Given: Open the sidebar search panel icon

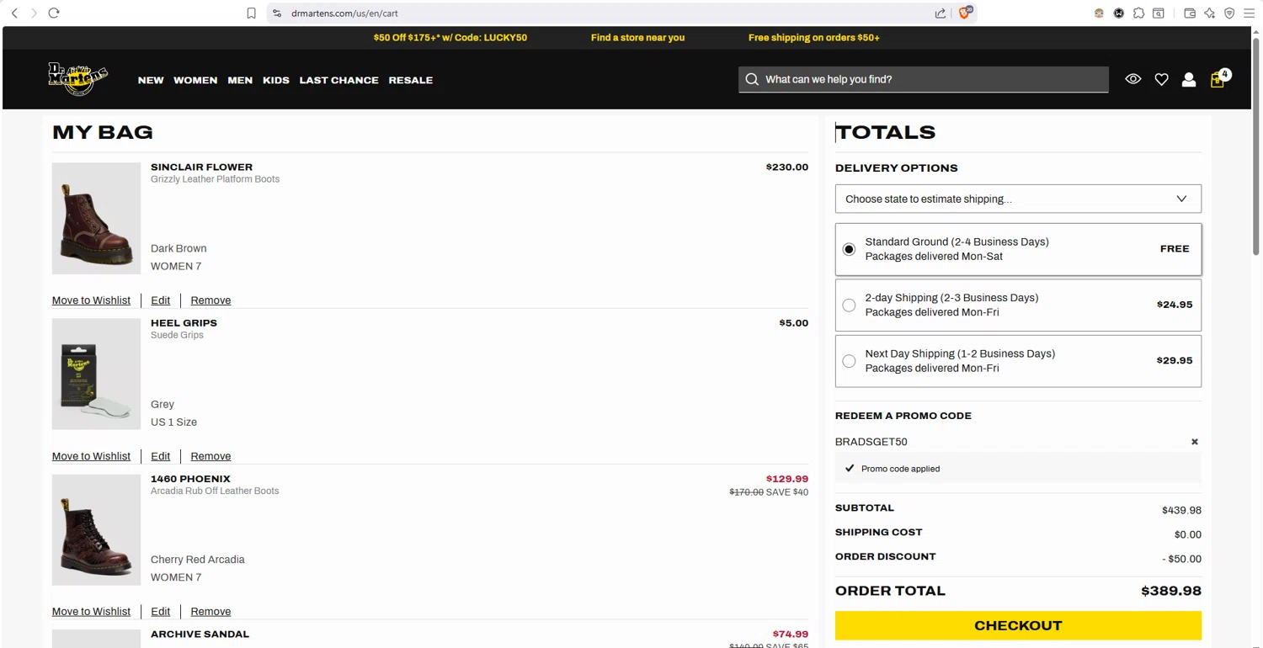Looking at the screenshot, I should point(1159,13).
